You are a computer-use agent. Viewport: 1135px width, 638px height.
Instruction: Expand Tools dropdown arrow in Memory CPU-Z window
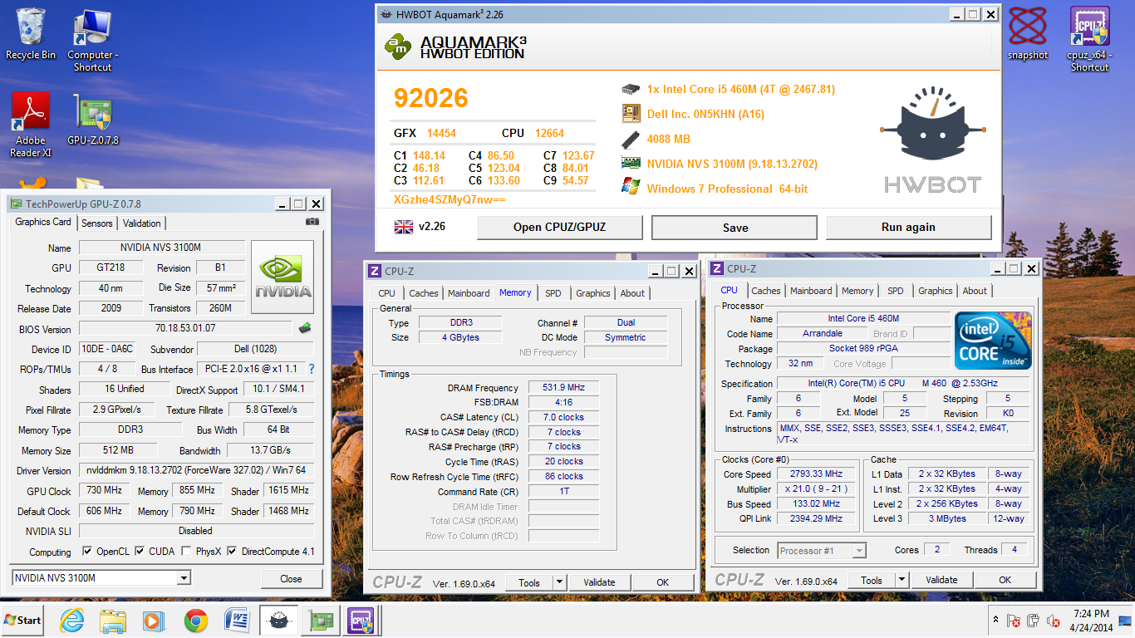[559, 582]
